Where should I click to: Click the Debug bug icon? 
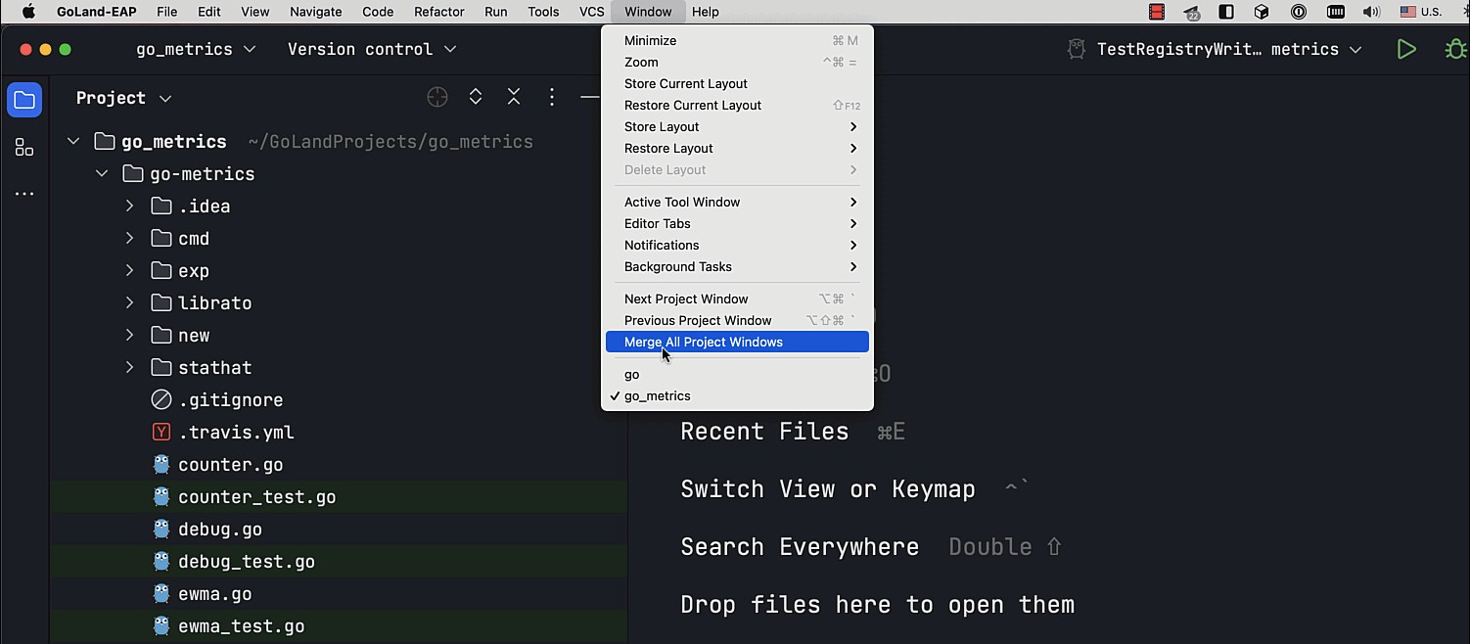click(1455, 49)
